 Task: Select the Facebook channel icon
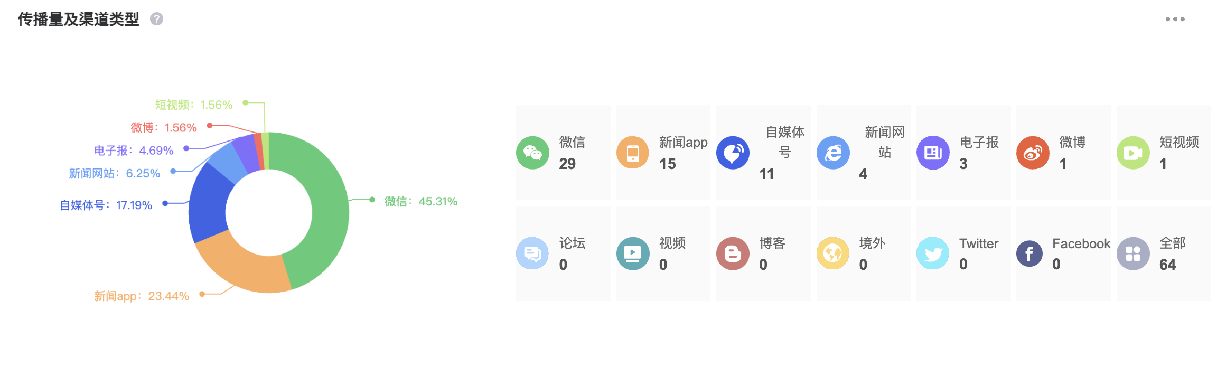tap(1029, 253)
